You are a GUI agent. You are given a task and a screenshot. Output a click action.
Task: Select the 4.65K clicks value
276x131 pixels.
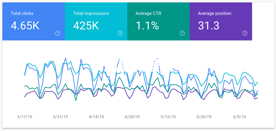pyautogui.click(x=25, y=26)
